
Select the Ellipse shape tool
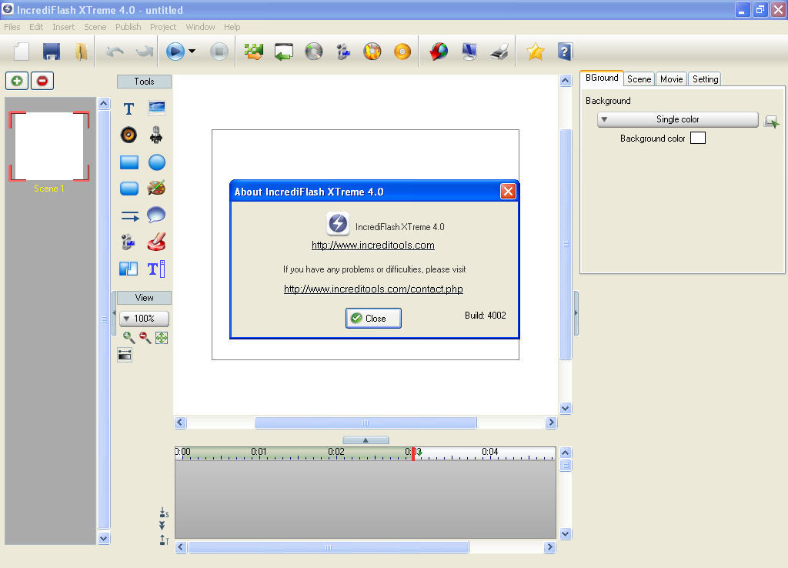point(157,162)
